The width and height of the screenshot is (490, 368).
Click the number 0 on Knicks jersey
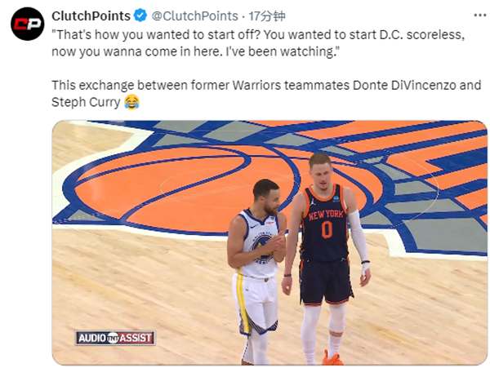pyautogui.click(x=327, y=229)
